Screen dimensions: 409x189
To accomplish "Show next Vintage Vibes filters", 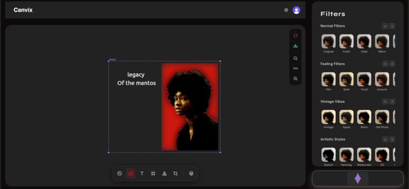I will pyautogui.click(x=392, y=101).
